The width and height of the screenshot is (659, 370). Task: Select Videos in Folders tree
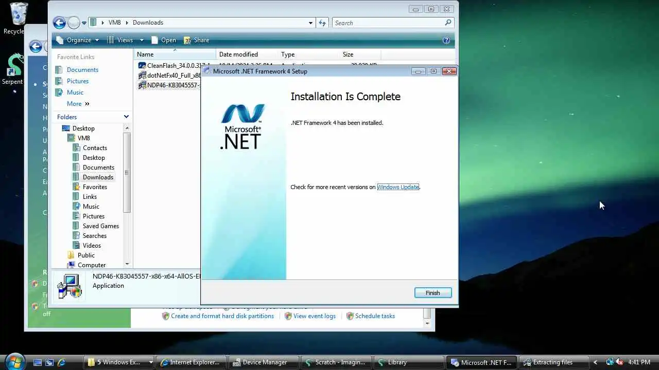(92, 246)
